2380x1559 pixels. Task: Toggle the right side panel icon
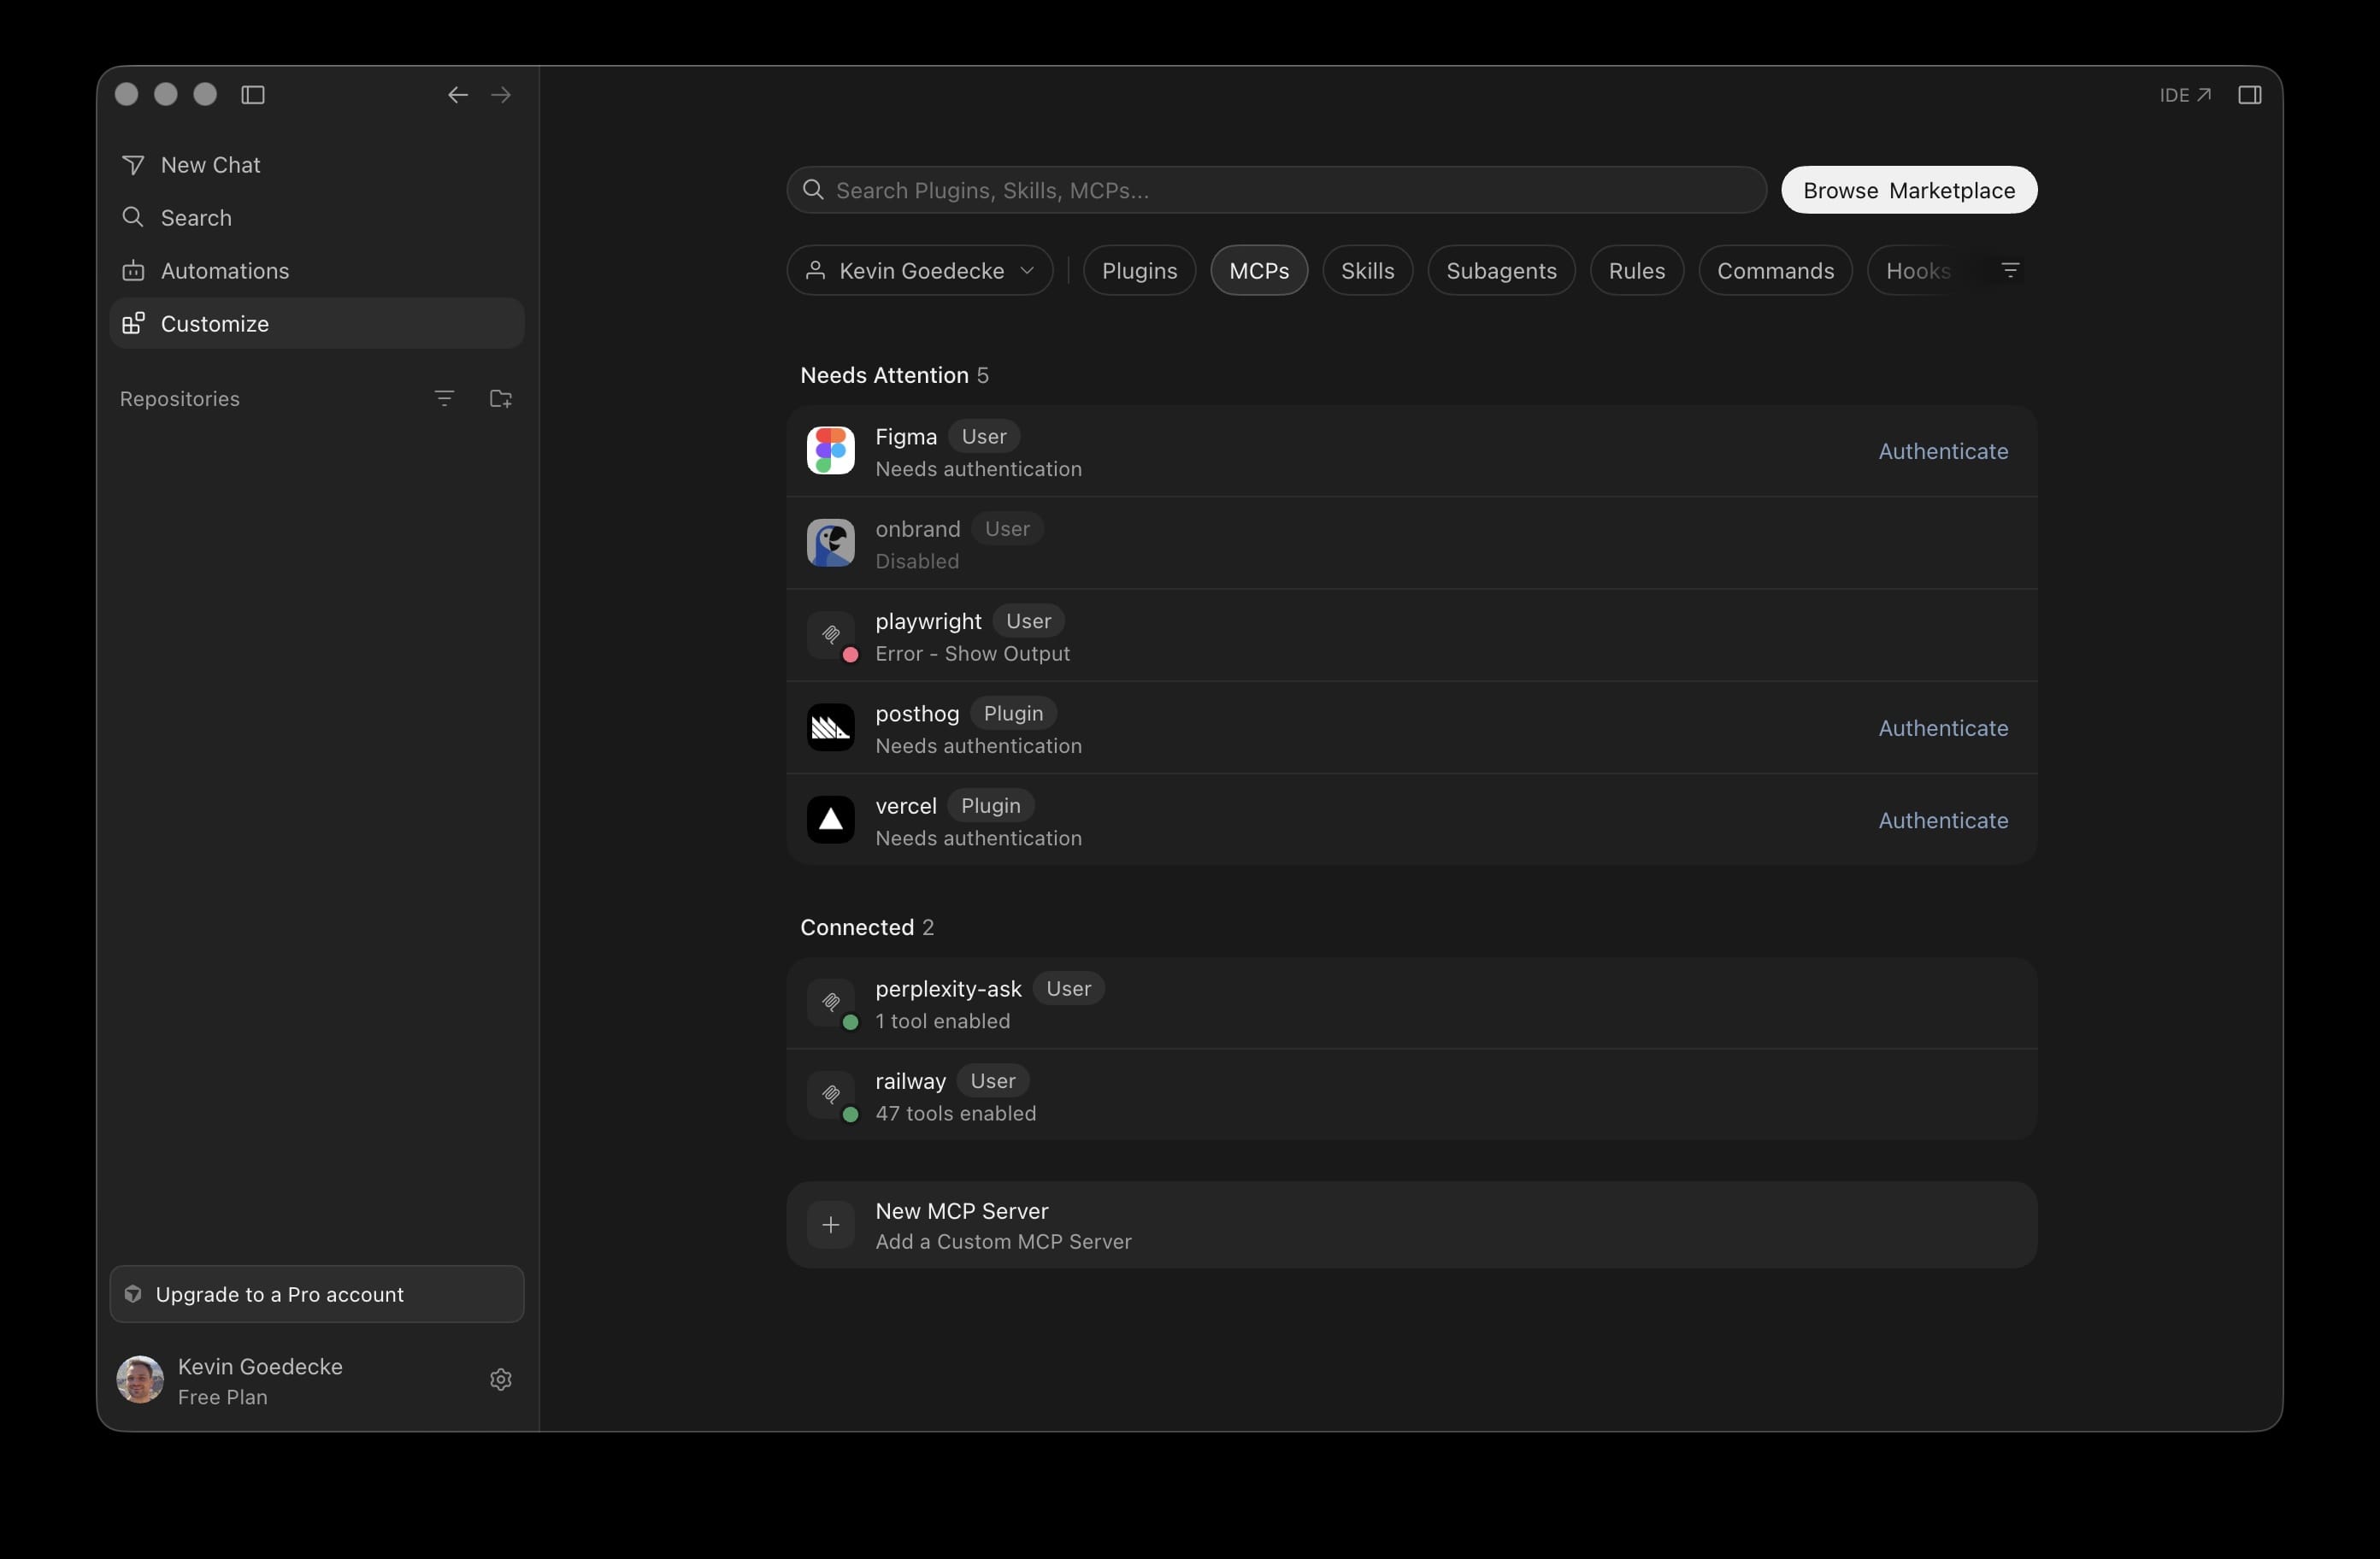point(2249,94)
